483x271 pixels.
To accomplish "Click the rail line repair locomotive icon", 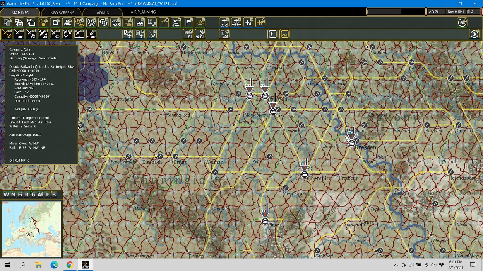I will pyautogui.click(x=67, y=22).
